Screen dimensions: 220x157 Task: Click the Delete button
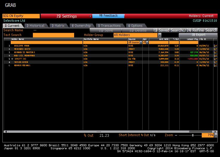point(138,30)
